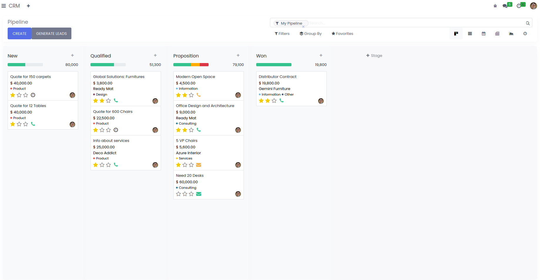540x280 pixels.
Task: Click red segment of Proposition progress bar
Action: tap(204, 65)
